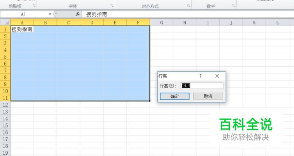294x156 pixels.
Task: Select row 12 header
Action: click(x=5, y=105)
